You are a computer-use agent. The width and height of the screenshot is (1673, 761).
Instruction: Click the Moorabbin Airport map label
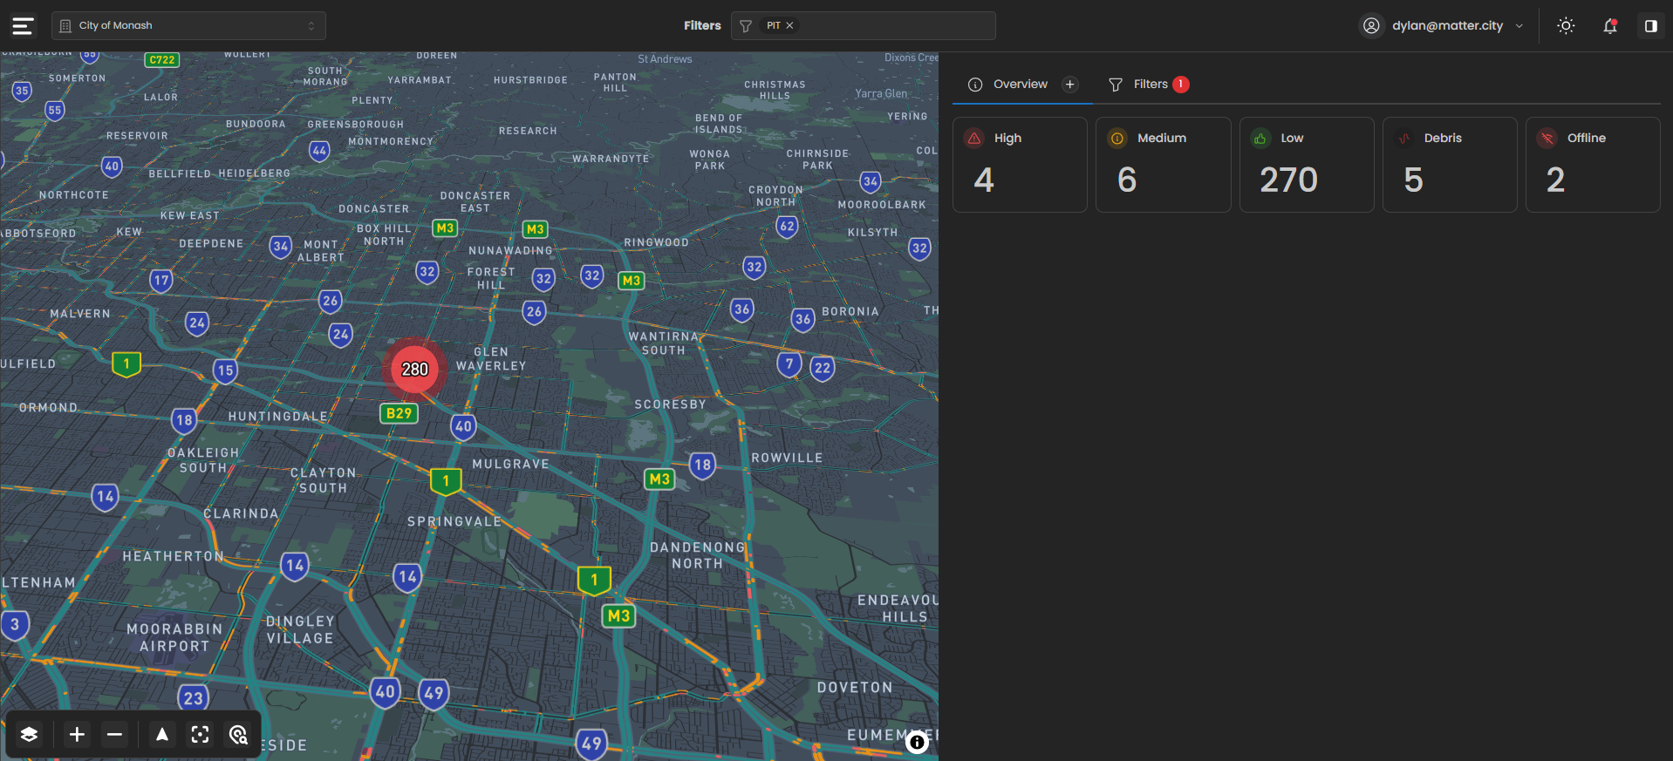click(x=174, y=638)
